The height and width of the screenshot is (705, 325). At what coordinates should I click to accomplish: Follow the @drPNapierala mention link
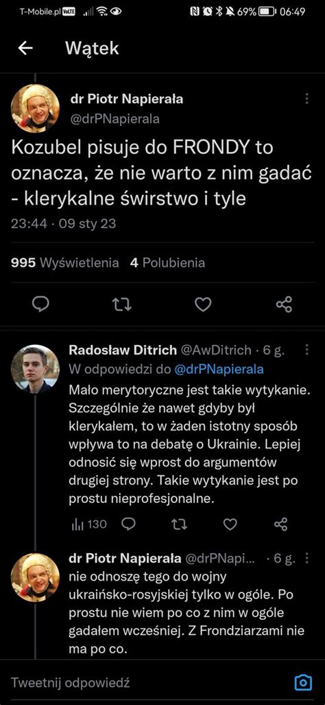tap(219, 369)
